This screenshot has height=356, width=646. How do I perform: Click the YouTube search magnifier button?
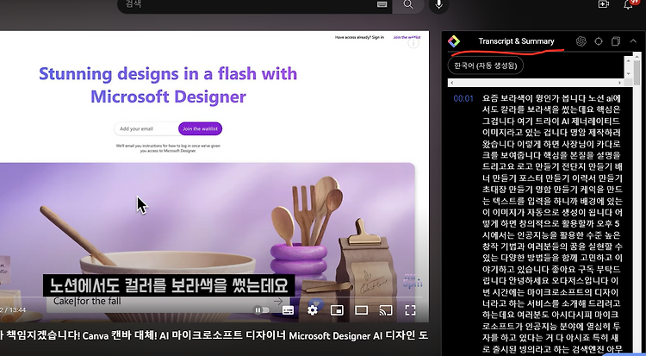(x=408, y=5)
